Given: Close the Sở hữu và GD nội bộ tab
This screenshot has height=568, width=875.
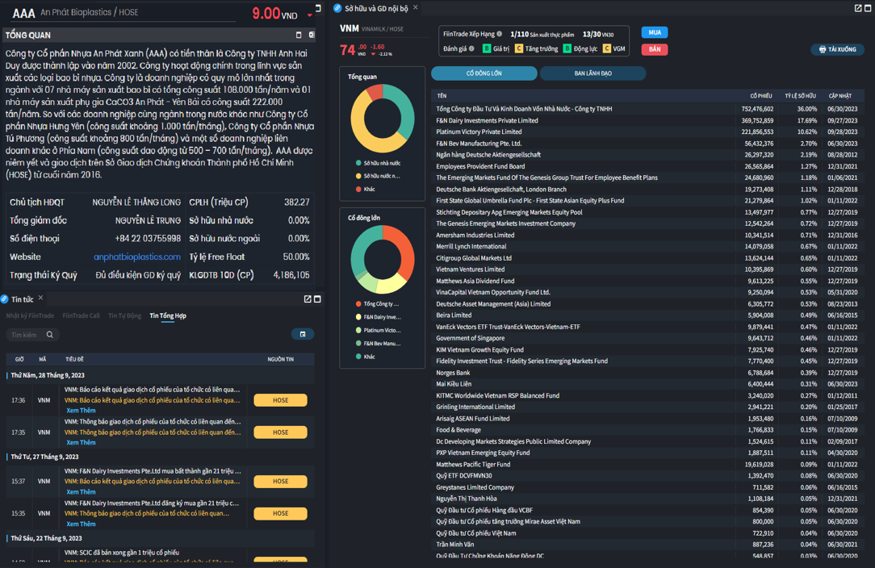Looking at the screenshot, I should point(415,7).
